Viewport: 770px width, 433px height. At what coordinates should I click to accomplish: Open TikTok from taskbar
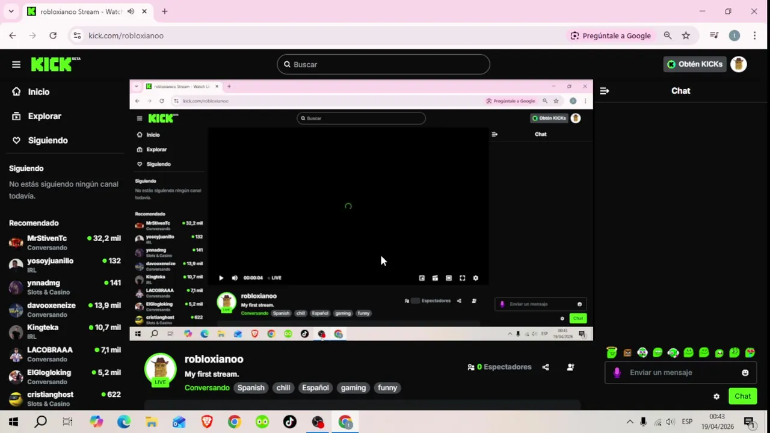click(290, 422)
